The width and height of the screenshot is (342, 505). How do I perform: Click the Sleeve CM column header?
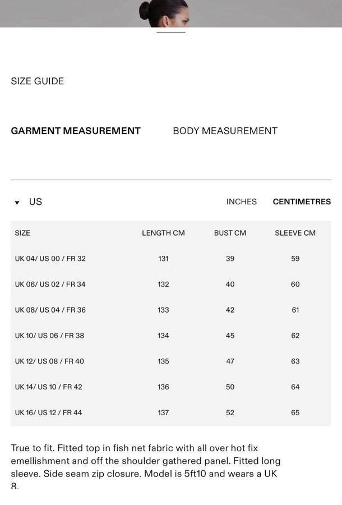point(295,233)
